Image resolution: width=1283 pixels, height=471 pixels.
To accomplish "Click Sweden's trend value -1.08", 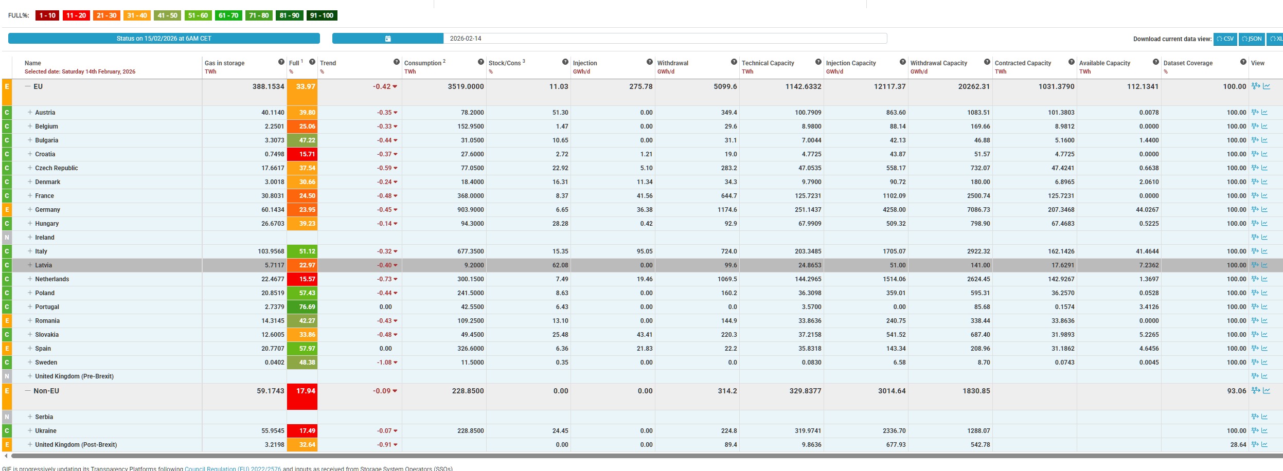I will (384, 363).
